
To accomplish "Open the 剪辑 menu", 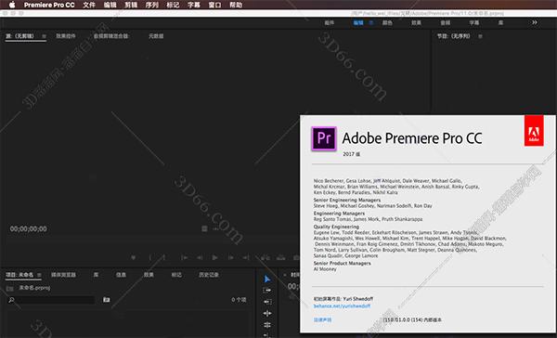I will pos(131,5).
